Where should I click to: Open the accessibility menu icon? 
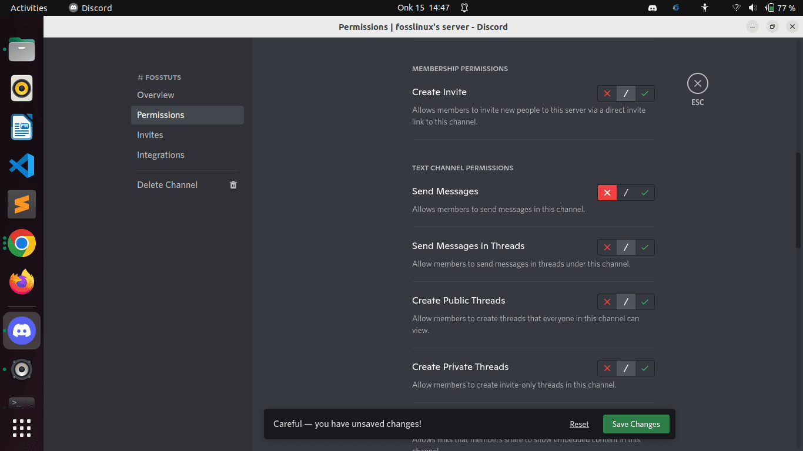tap(705, 8)
